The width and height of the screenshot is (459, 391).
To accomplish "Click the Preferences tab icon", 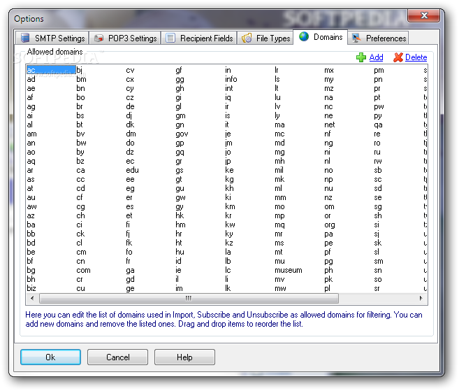I will (x=356, y=38).
